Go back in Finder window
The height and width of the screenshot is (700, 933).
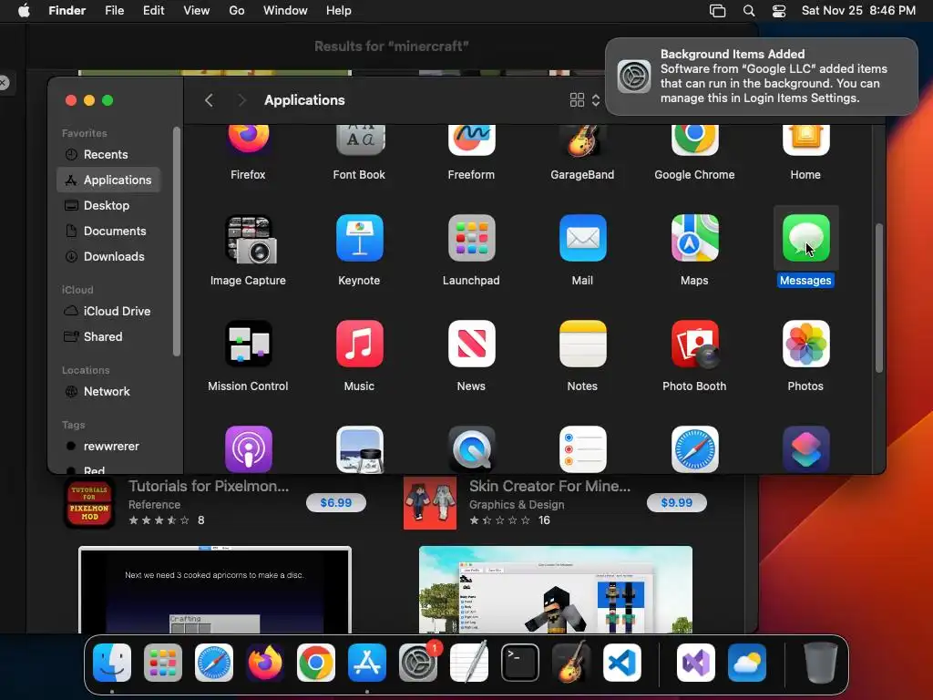[209, 100]
